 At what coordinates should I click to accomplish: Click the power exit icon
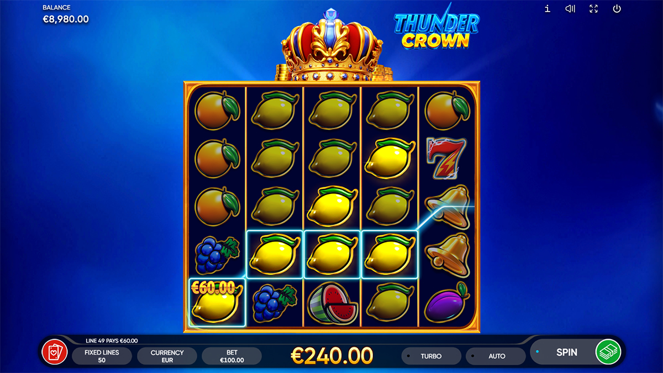(617, 8)
